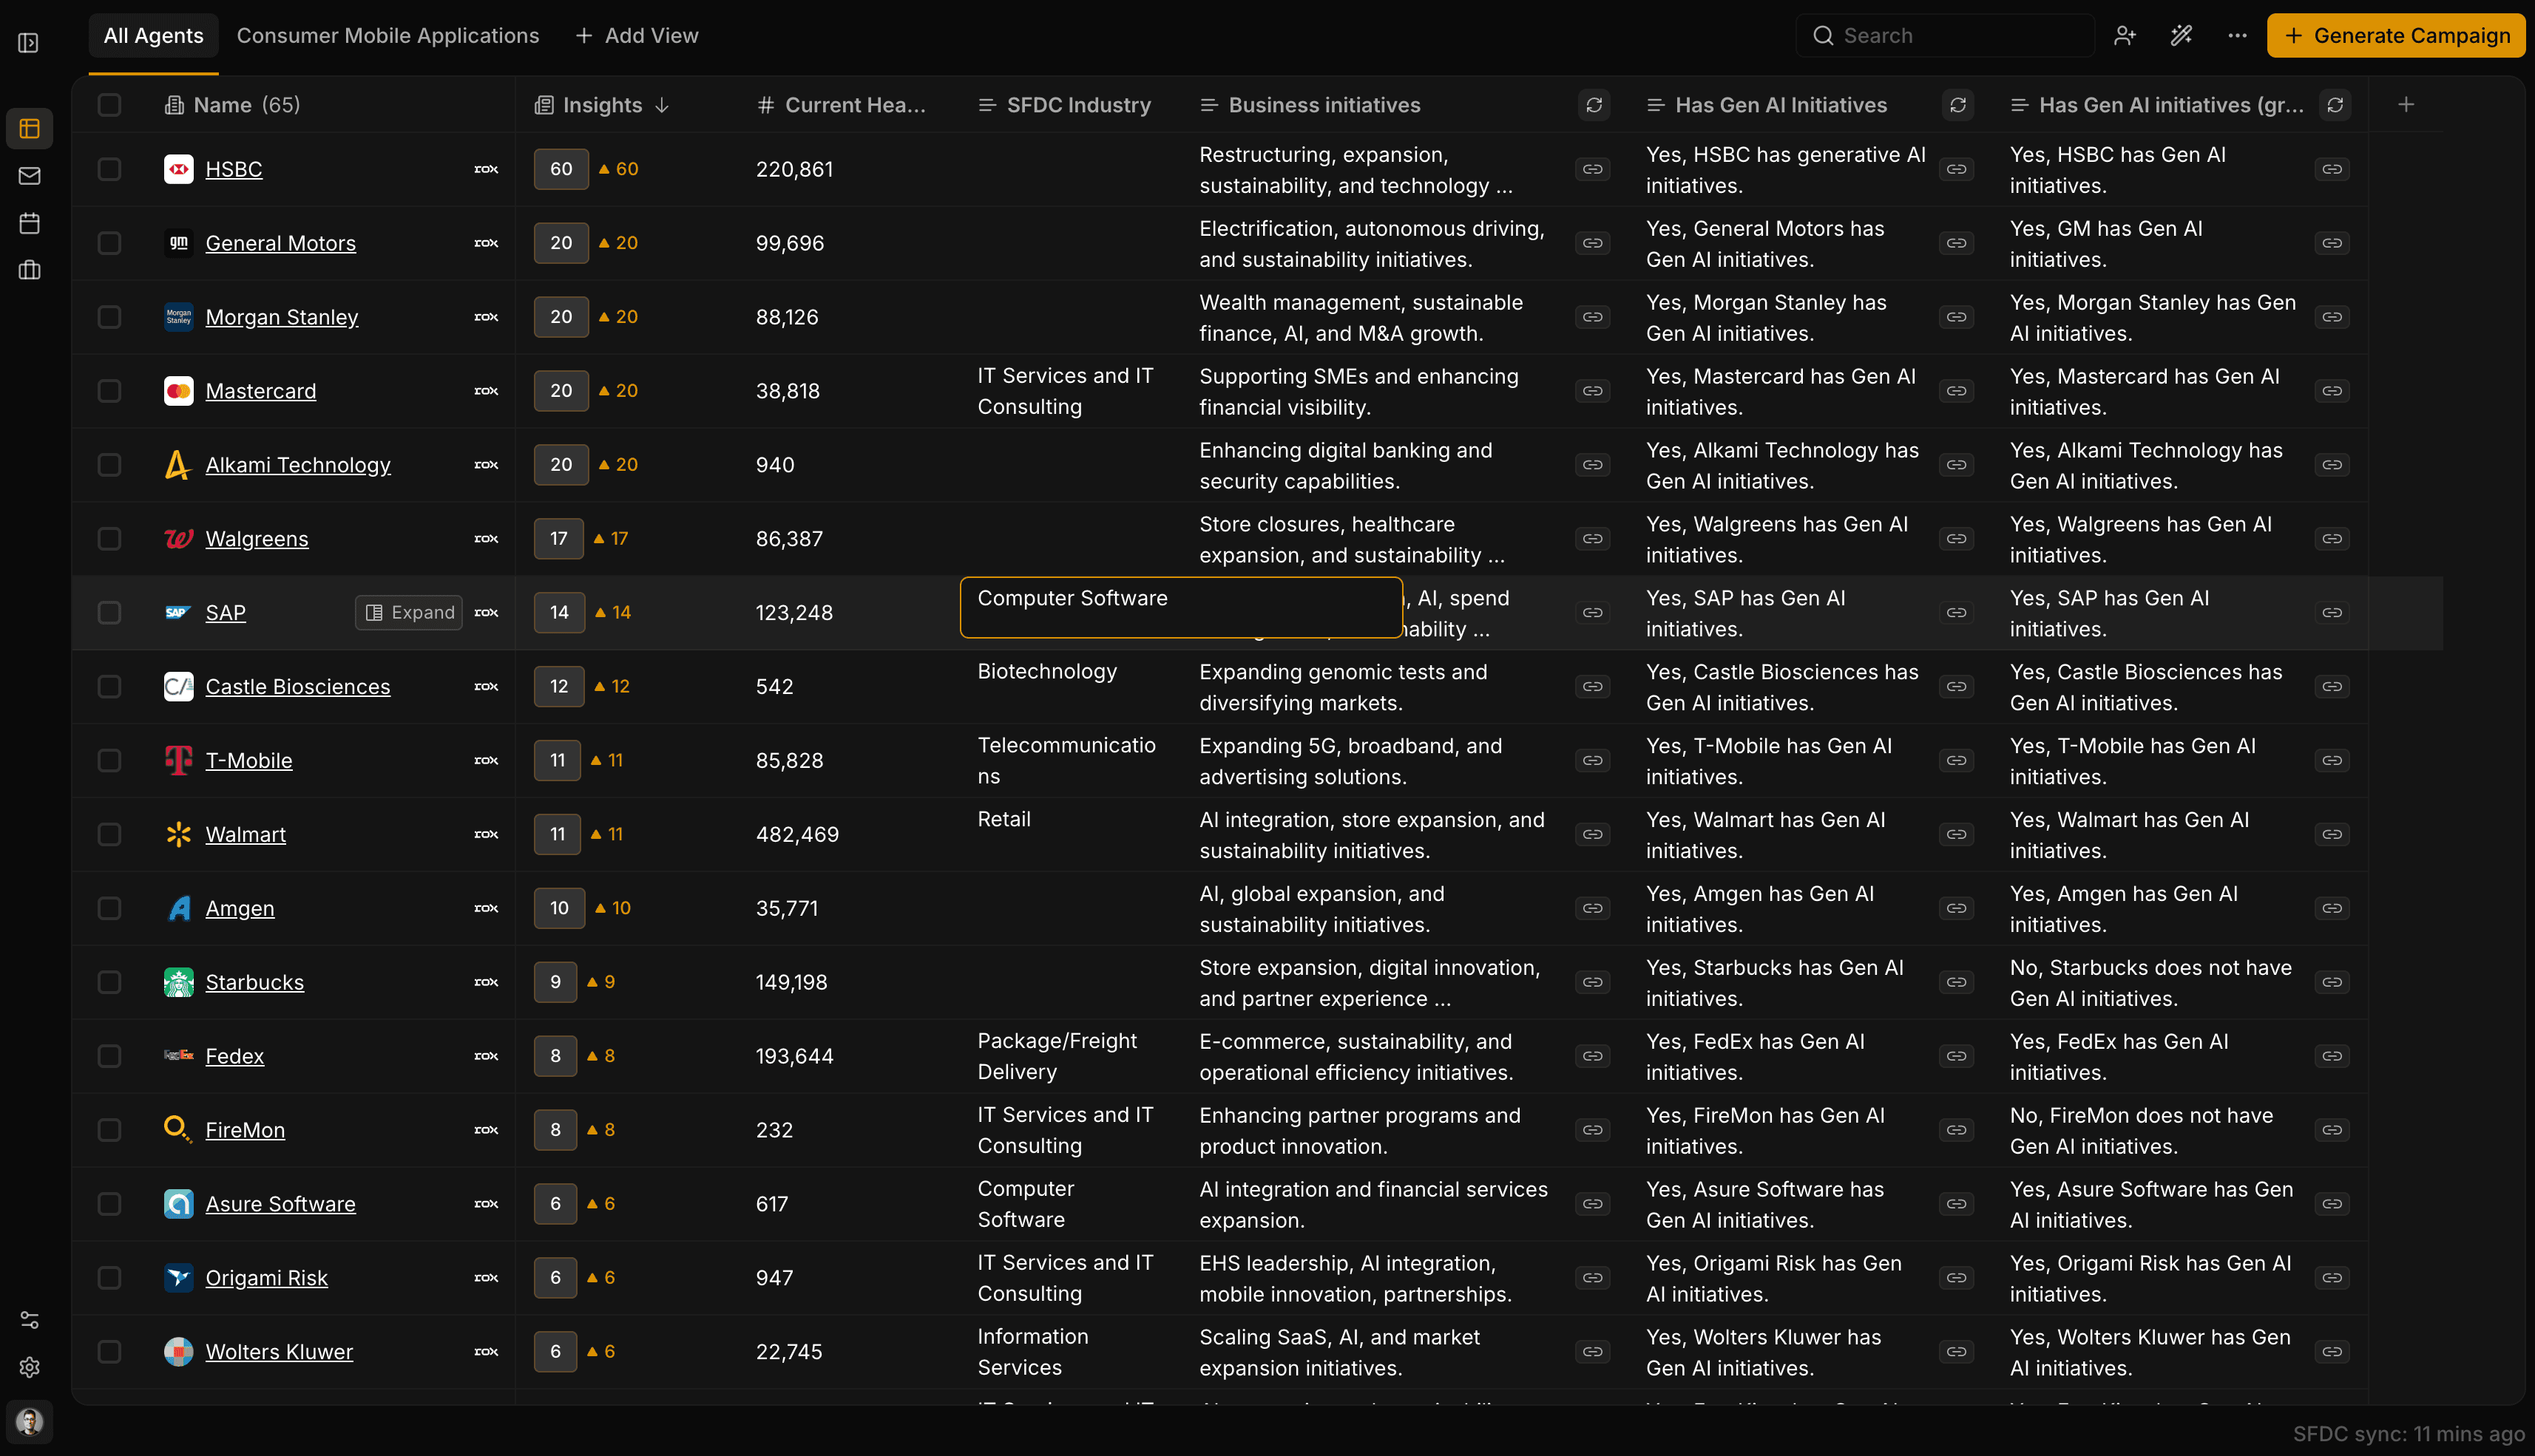Click the Generate Campaign button
2535x1456 pixels.
(2395, 36)
